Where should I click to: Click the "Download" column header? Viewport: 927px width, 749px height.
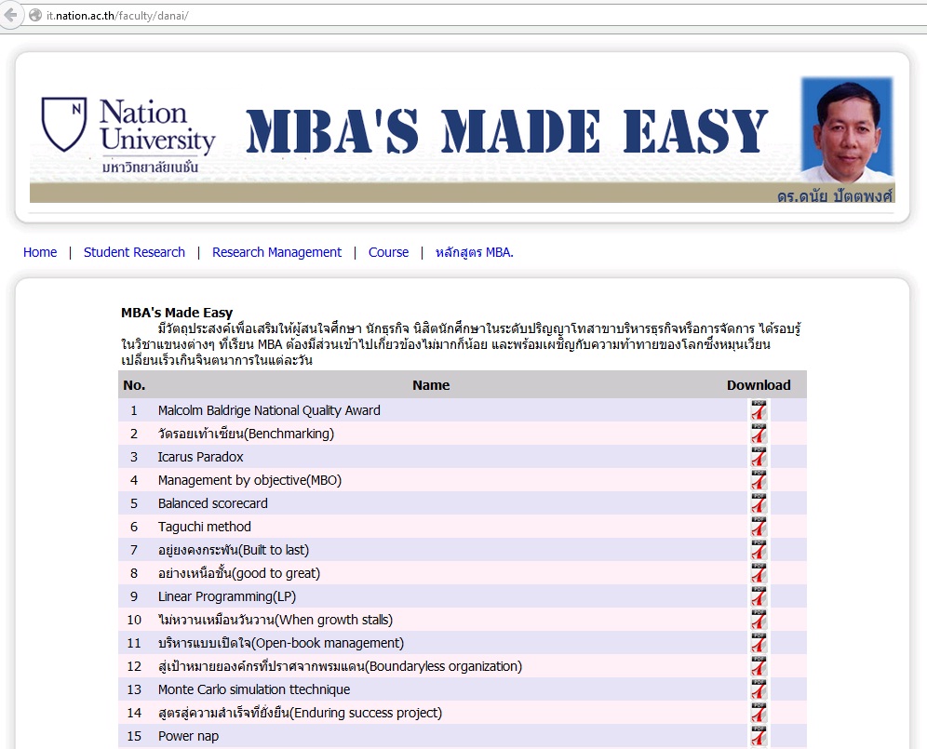tap(759, 385)
